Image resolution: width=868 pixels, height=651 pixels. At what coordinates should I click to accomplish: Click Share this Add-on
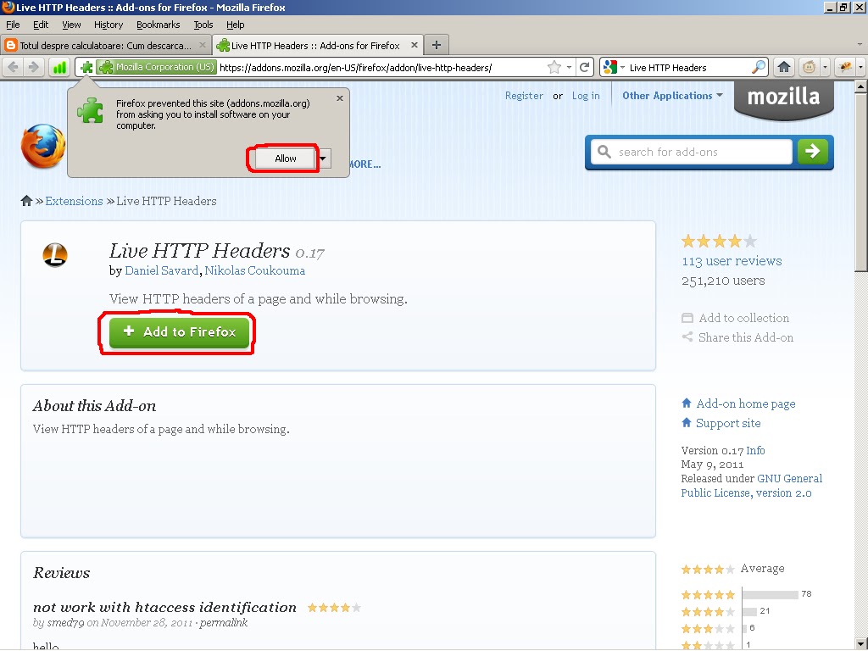point(737,337)
